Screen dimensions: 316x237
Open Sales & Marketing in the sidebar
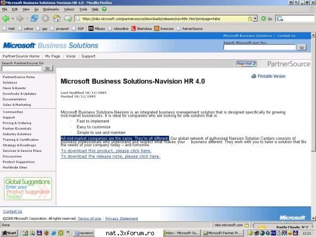coord(17,105)
